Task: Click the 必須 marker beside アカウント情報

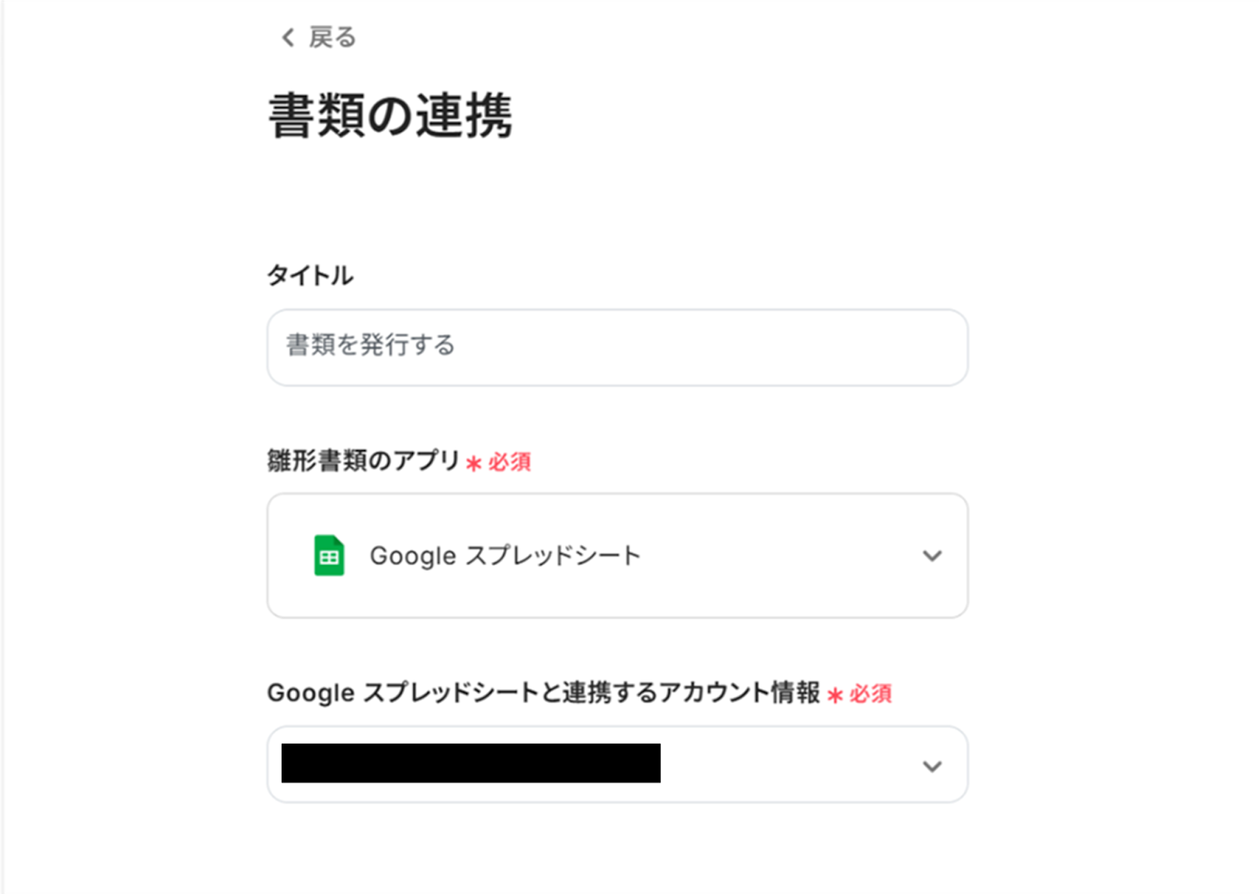Action: (871, 694)
